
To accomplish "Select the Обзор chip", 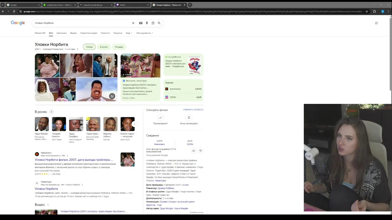I will click(89, 47).
